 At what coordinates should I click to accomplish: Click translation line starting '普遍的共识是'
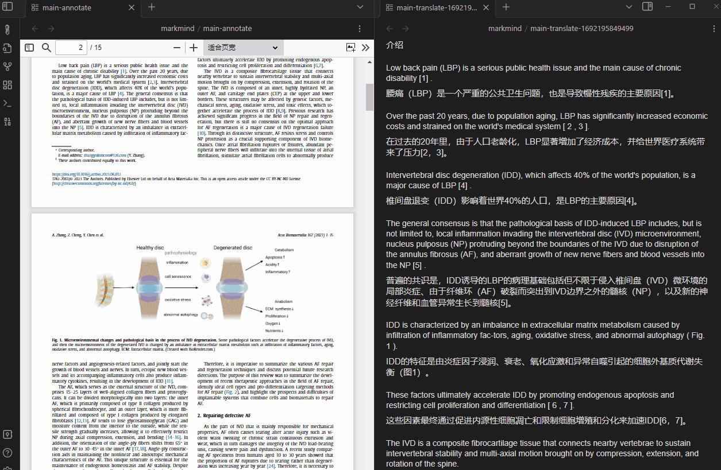click(x=547, y=292)
